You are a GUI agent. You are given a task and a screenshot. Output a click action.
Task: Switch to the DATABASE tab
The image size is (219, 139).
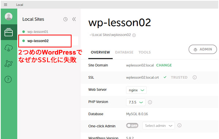(x=124, y=52)
